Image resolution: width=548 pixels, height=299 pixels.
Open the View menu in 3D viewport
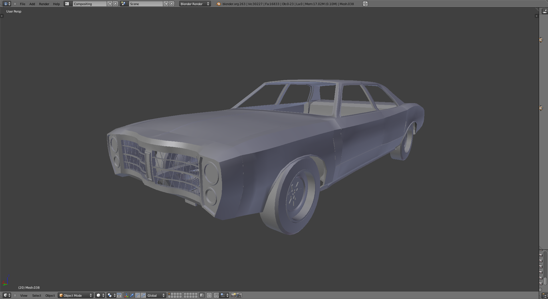tap(24, 295)
